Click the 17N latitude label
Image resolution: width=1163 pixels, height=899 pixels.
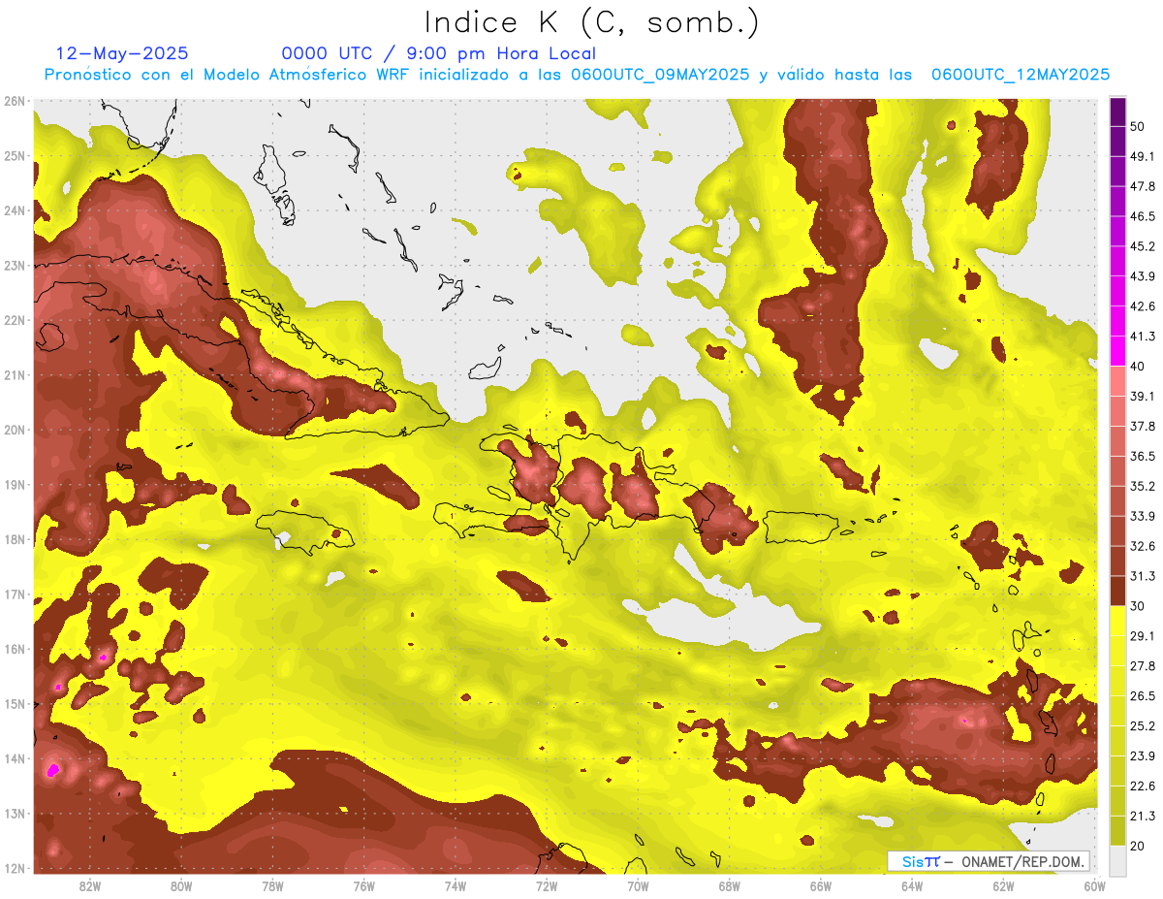pyautogui.click(x=15, y=594)
